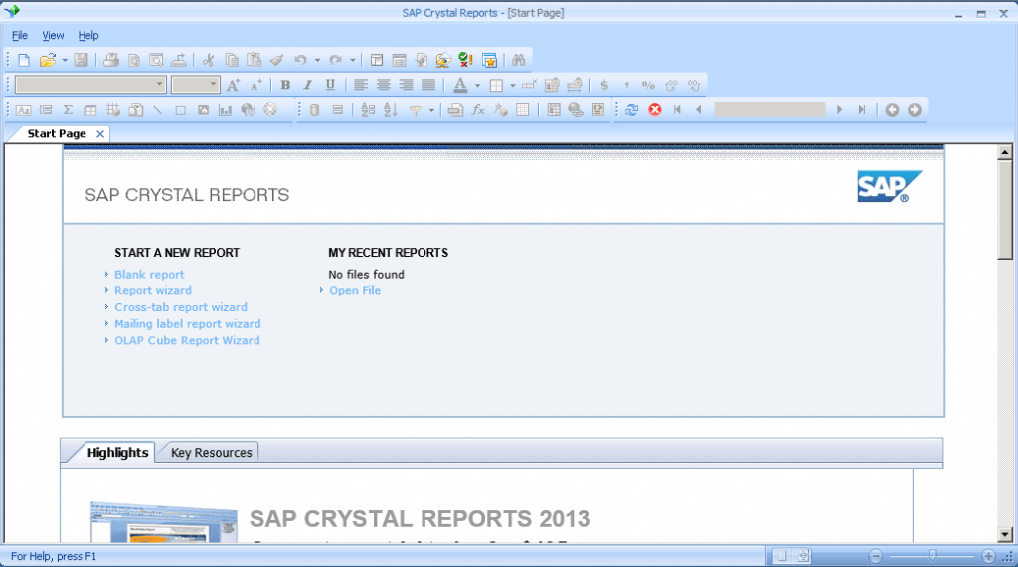The height and width of the screenshot is (567, 1018).
Task: Click the New report icon
Action: point(24,60)
